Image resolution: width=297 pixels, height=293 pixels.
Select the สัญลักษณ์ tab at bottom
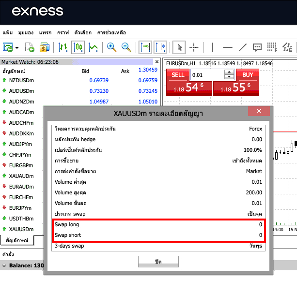tap(17, 240)
